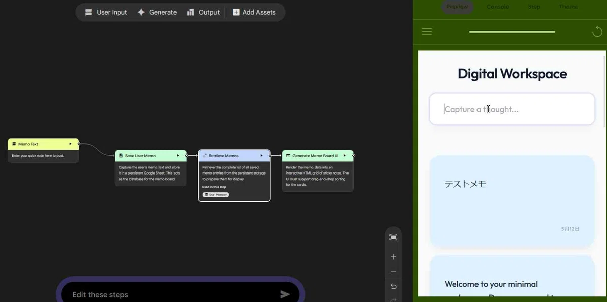
Task: Add an Output step
Action: (203, 12)
